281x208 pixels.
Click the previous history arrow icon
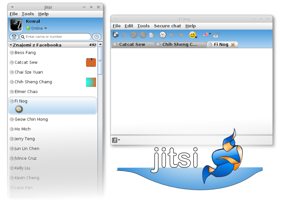172,35
